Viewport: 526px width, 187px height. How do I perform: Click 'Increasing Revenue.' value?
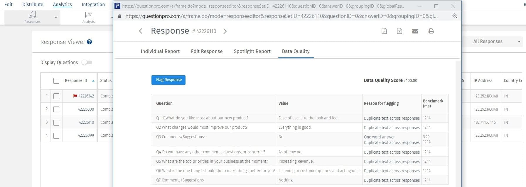pos(296,161)
